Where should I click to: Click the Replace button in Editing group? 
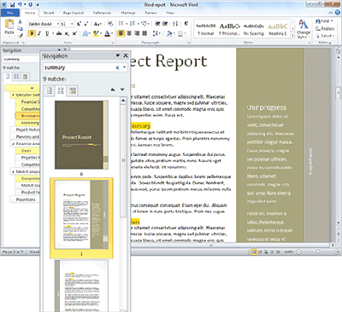coord(325,28)
